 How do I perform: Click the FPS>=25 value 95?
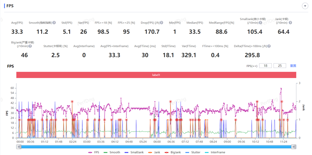(126, 32)
